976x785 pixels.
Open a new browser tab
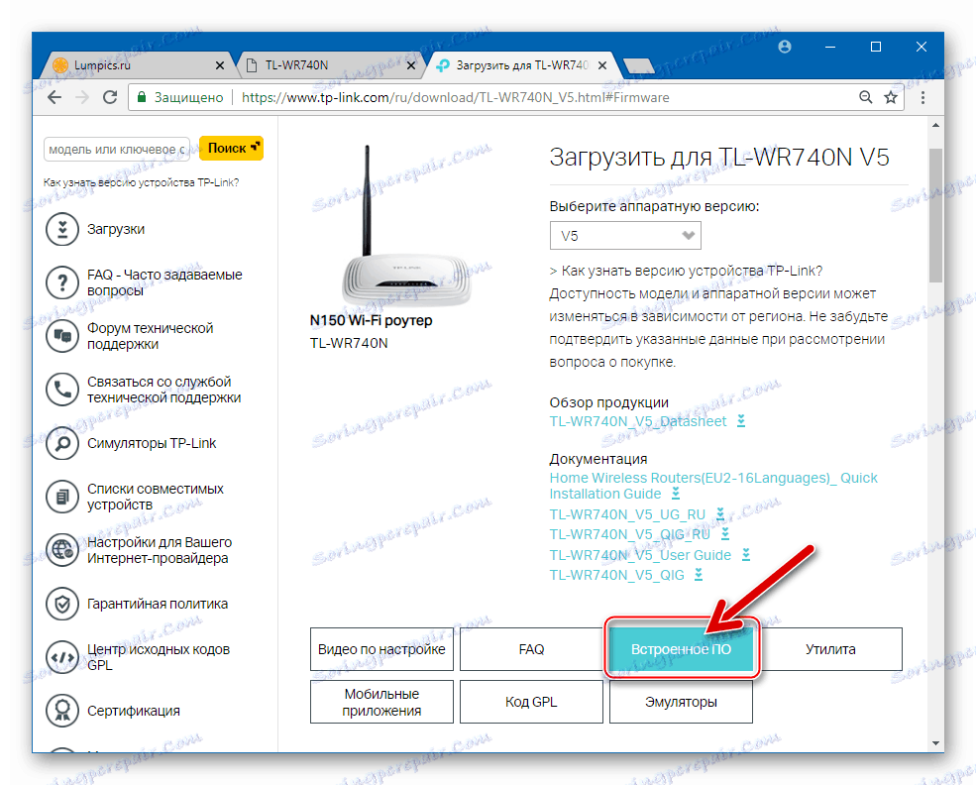pyautogui.click(x=638, y=65)
